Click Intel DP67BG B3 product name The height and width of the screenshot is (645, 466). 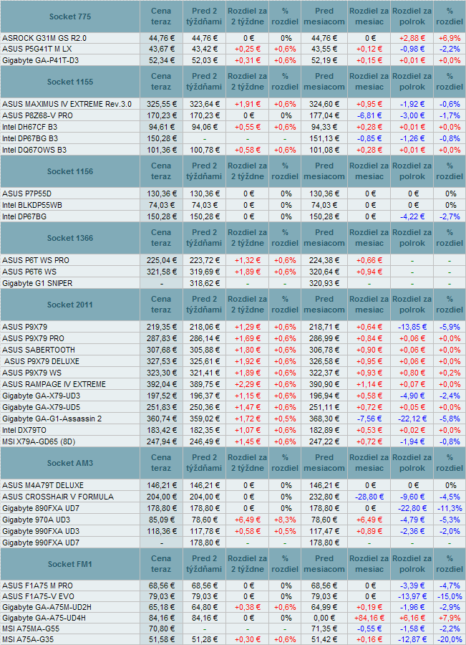point(30,138)
